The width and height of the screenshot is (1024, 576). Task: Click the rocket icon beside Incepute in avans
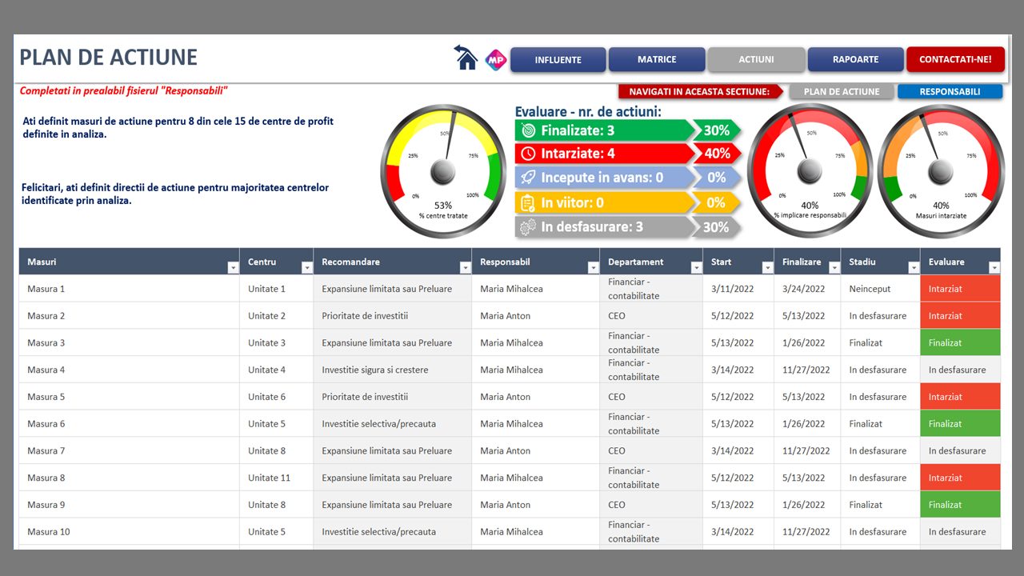[x=528, y=178]
